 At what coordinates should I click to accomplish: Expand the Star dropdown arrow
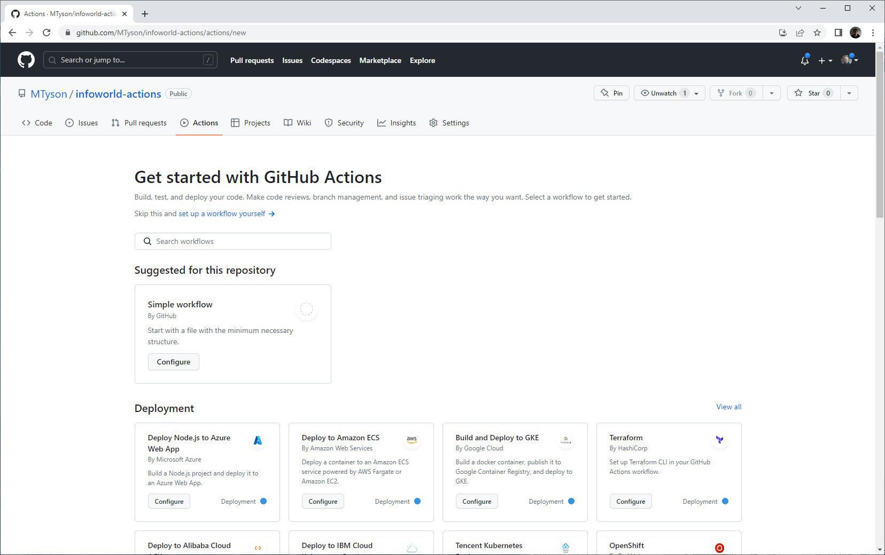(849, 93)
